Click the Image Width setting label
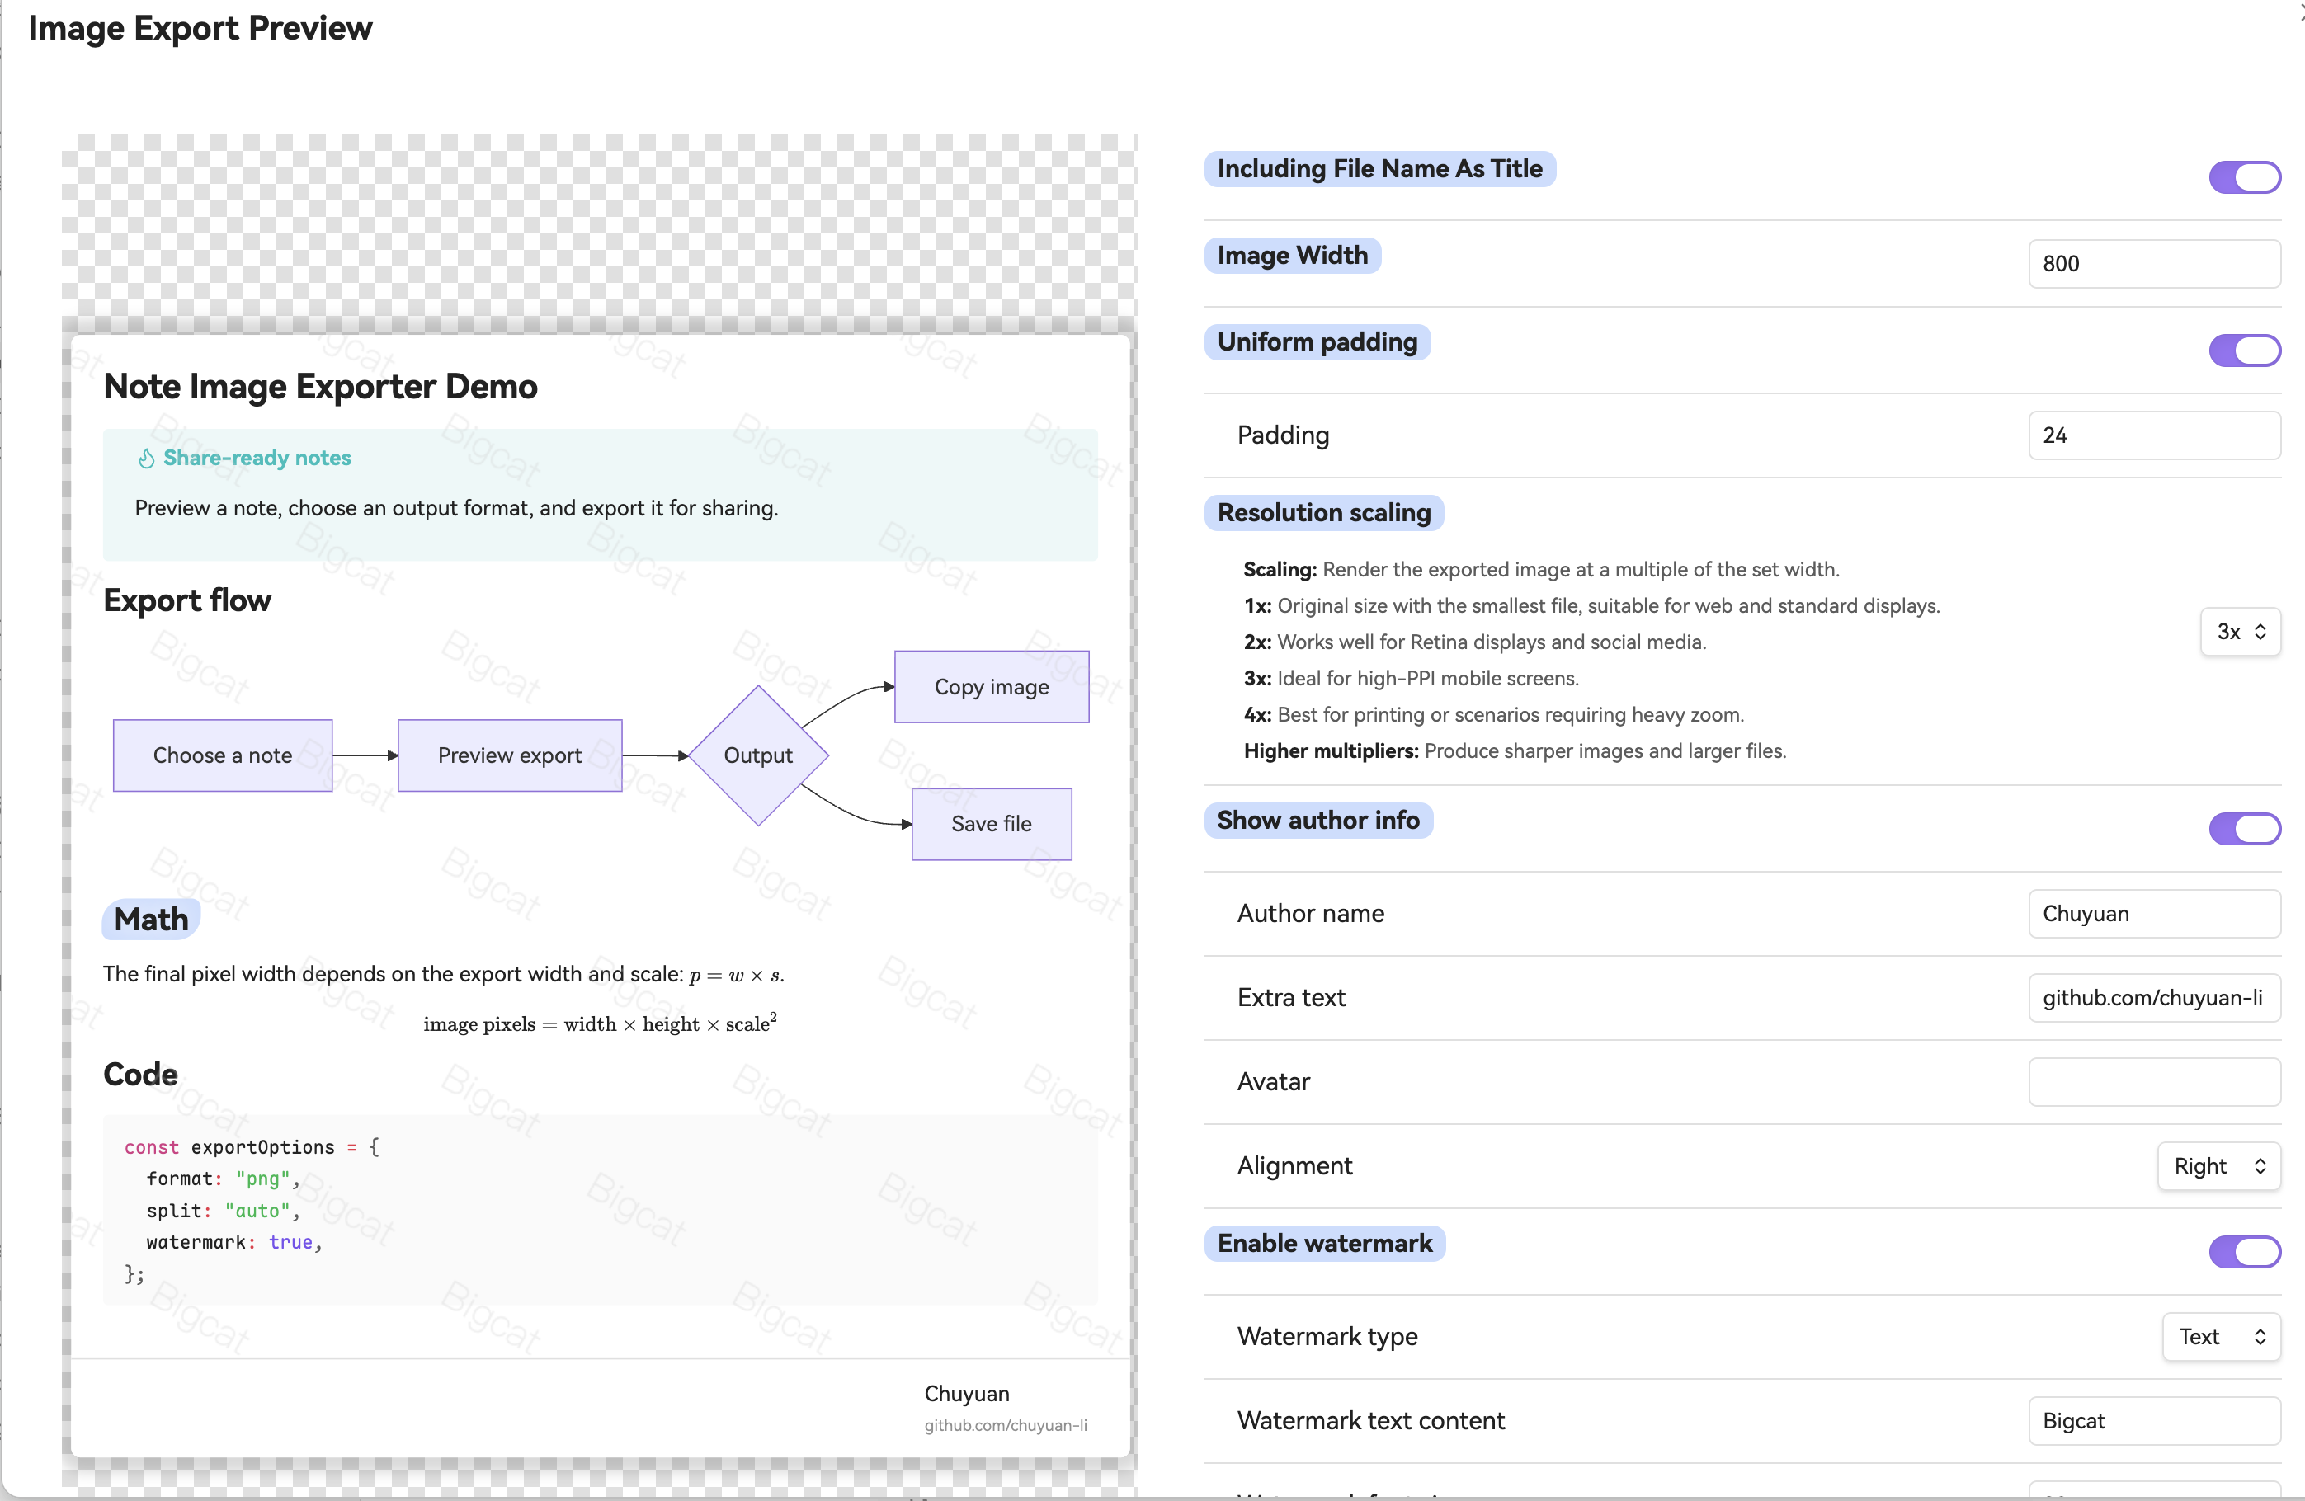 click(1293, 255)
